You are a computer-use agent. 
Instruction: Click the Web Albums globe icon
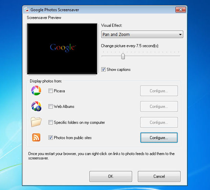tap(36, 106)
